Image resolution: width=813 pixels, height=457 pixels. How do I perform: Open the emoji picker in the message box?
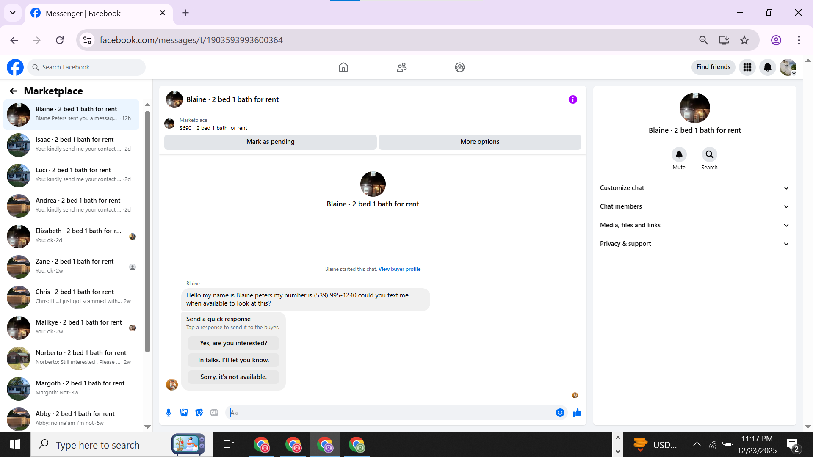[560, 413]
